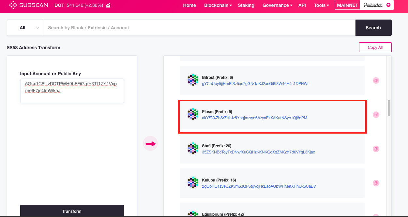Open the Staking page

pyautogui.click(x=246, y=5)
